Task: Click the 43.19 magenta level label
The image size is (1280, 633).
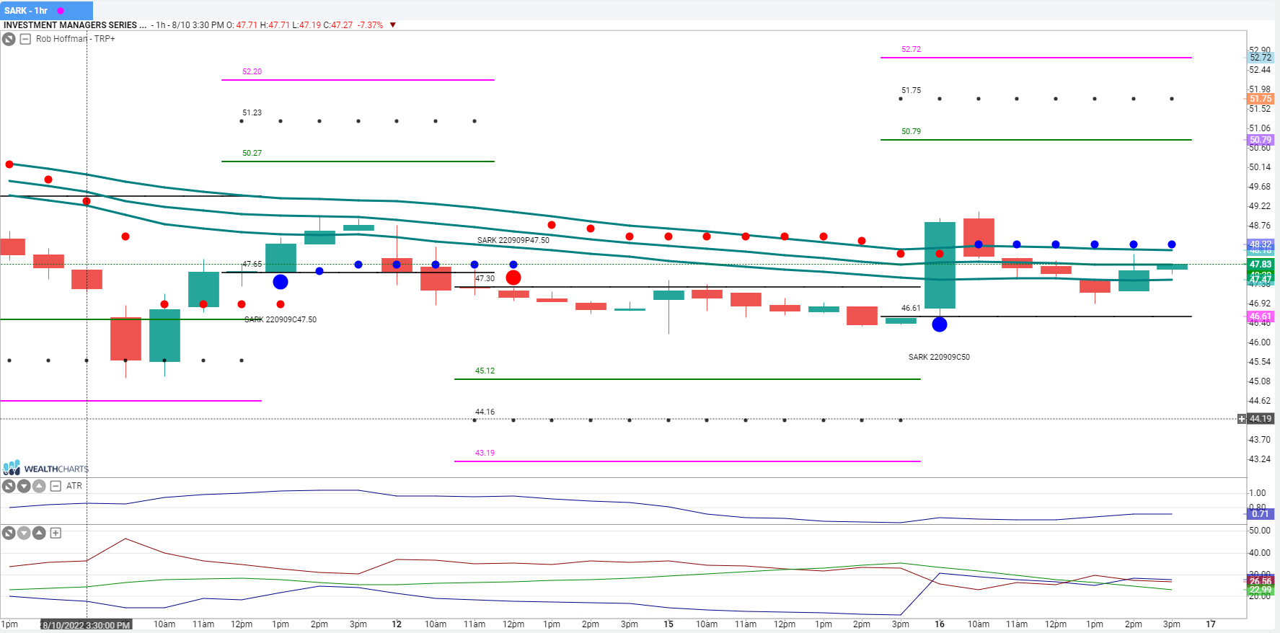Action: 485,453
